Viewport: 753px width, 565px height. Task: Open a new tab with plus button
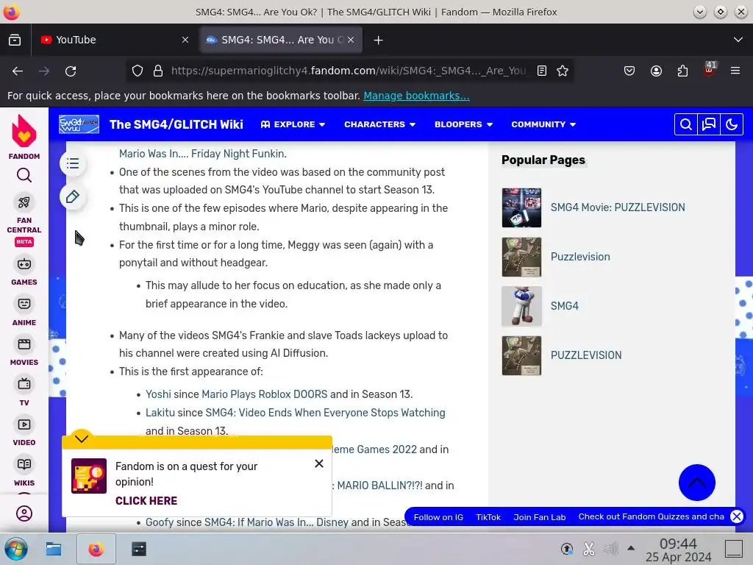point(379,40)
